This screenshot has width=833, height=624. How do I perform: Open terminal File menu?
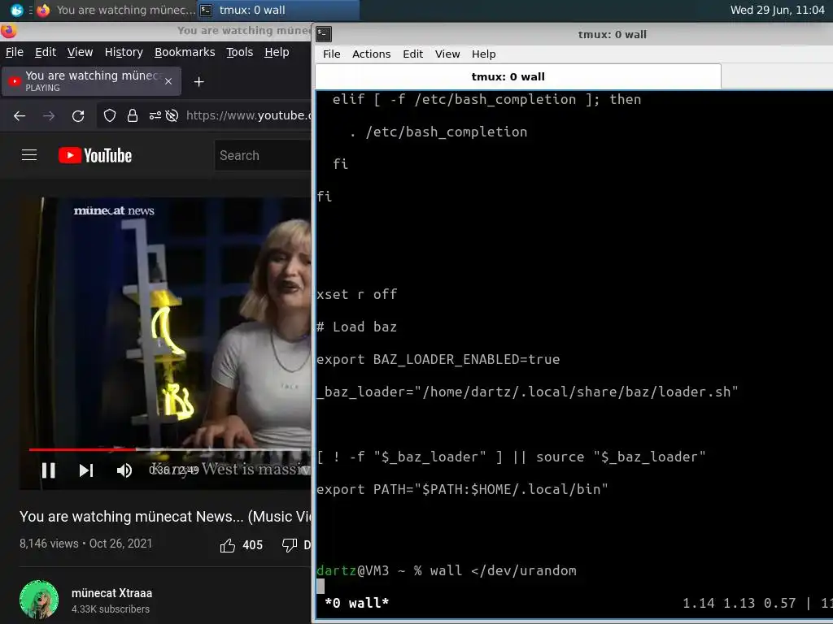[332, 54]
